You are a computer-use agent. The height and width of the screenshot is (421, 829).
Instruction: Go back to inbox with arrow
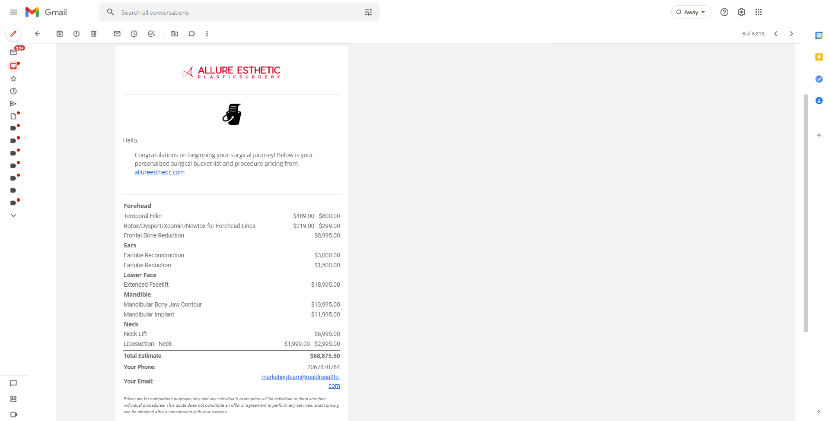tap(38, 34)
